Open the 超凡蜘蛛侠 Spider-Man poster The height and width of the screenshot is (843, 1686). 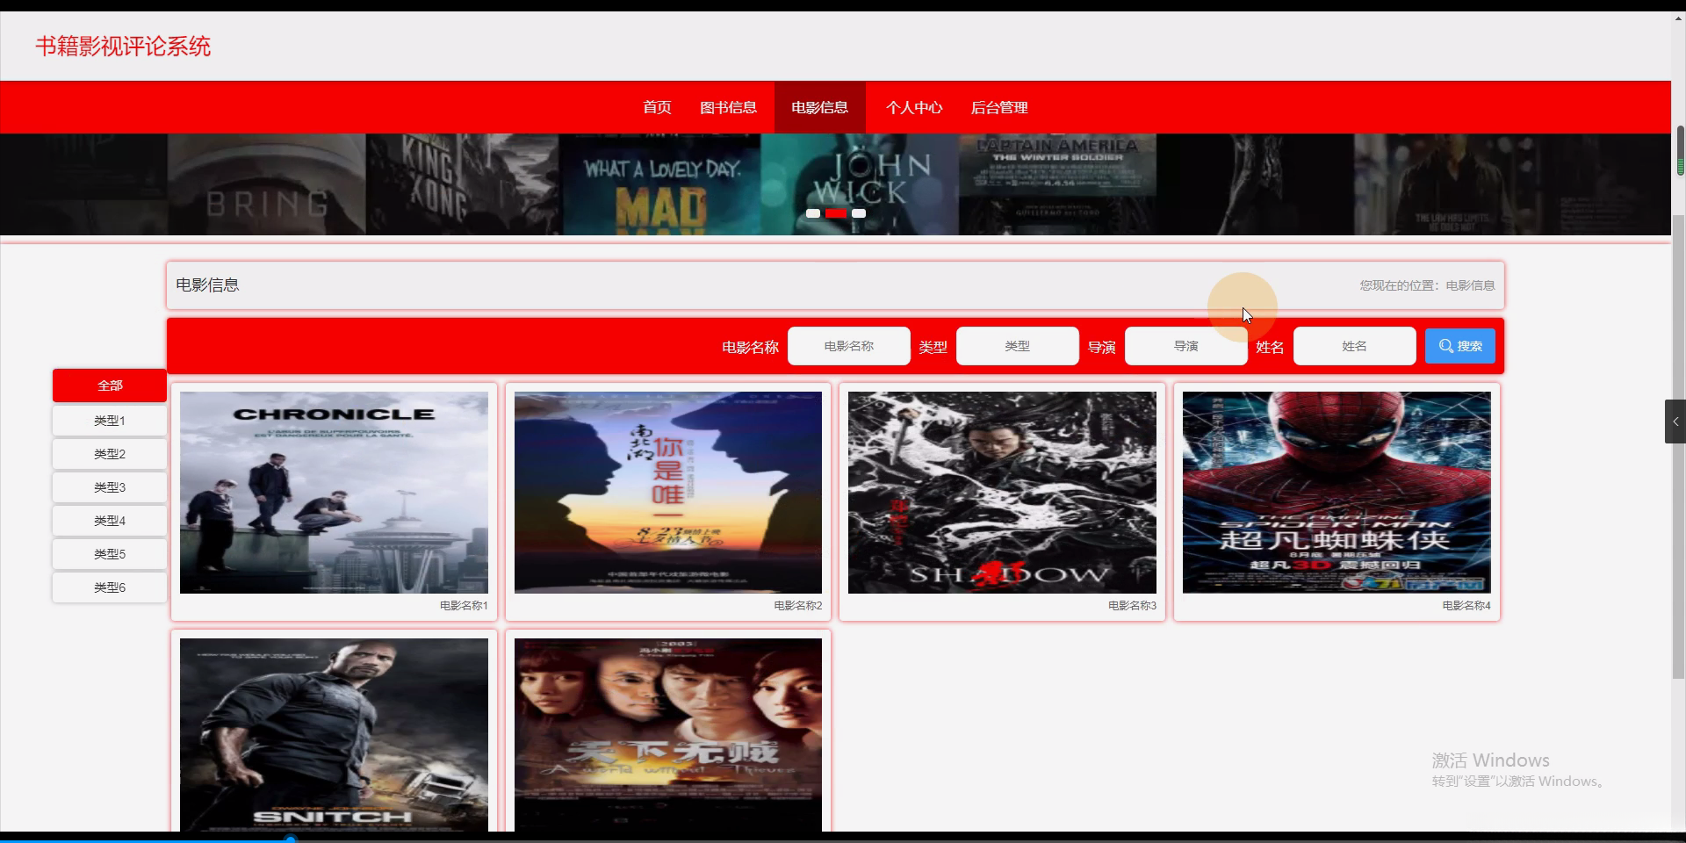click(1337, 493)
